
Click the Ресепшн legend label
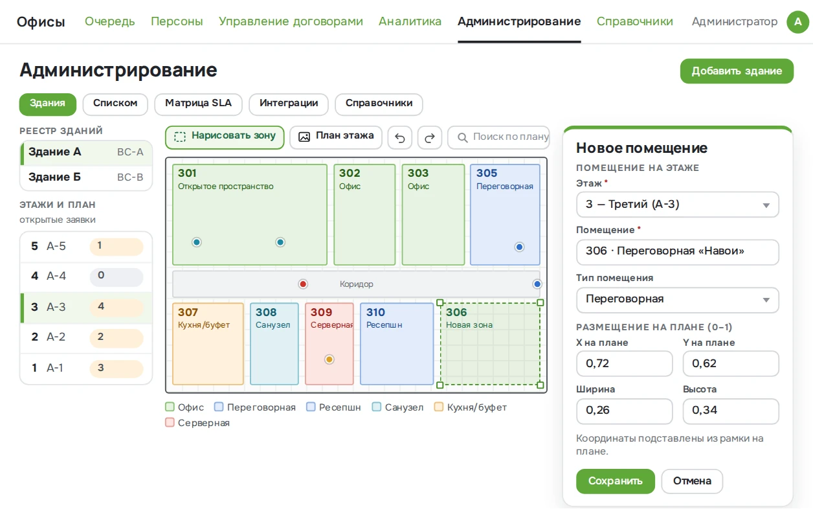pyautogui.click(x=340, y=407)
